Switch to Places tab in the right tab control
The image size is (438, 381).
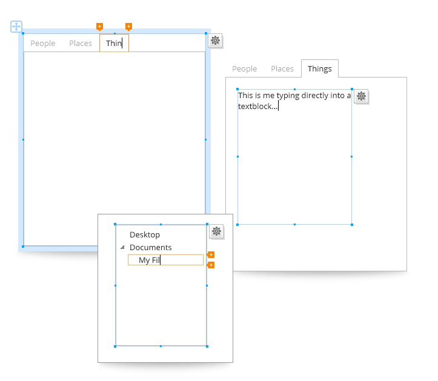(x=282, y=68)
